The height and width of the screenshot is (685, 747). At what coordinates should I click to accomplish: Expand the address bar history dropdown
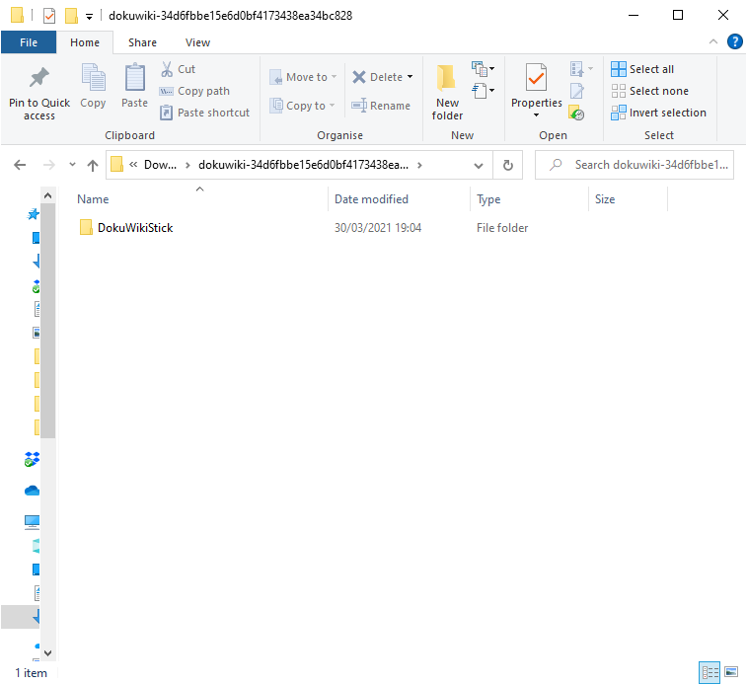click(x=479, y=165)
